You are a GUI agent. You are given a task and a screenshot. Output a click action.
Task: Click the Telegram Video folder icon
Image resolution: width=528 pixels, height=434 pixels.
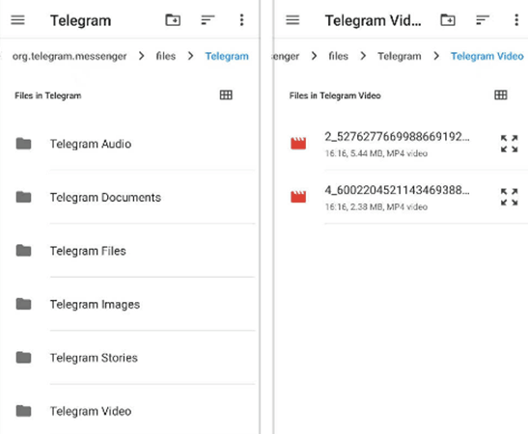click(23, 411)
